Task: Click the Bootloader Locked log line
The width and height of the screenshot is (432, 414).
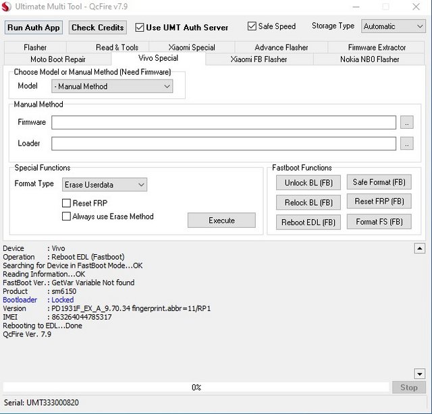Action: pyautogui.click(x=38, y=300)
